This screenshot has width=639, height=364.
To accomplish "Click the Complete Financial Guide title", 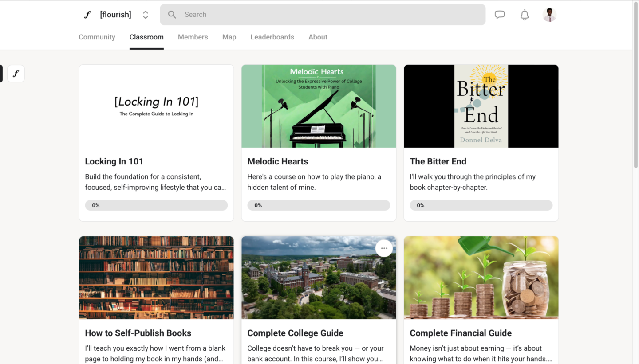I will [461, 333].
